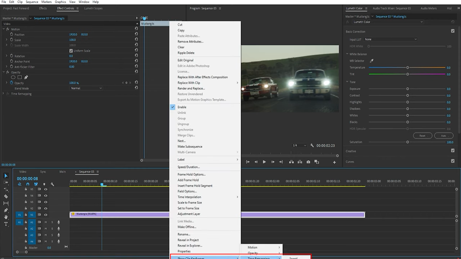Select the Track Select Forward tool
This screenshot has height=259, width=461.
click(6, 183)
